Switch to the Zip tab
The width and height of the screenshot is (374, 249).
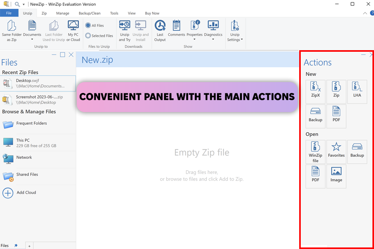click(x=44, y=13)
